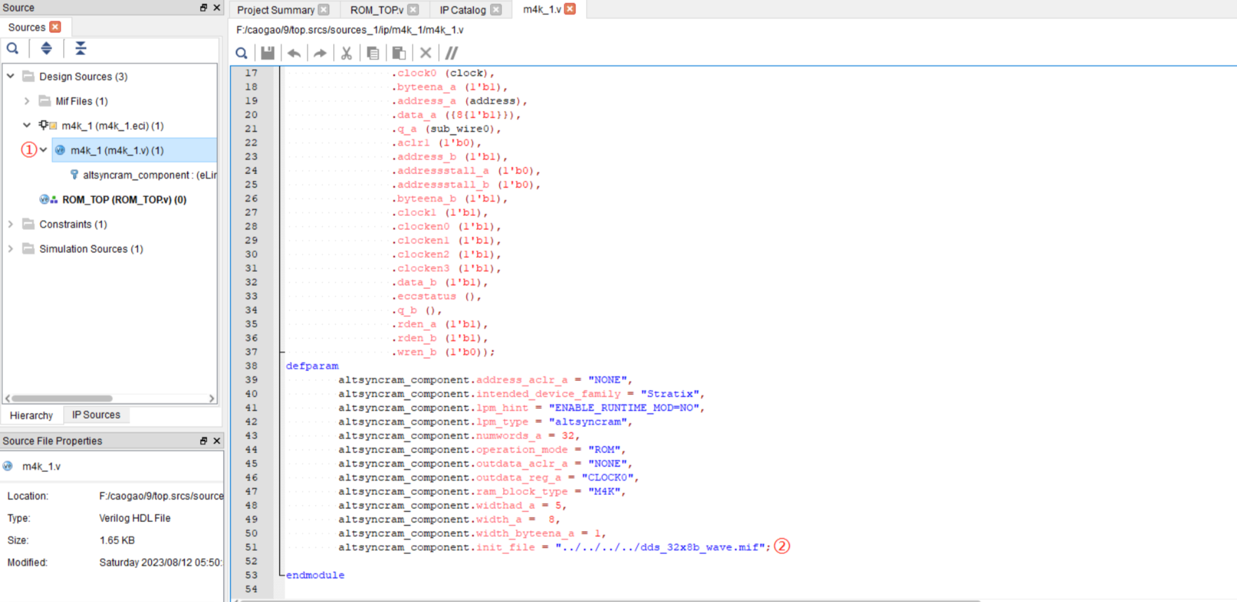Click the search icon in Sources panel
The width and height of the screenshot is (1237, 602).
tap(12, 49)
